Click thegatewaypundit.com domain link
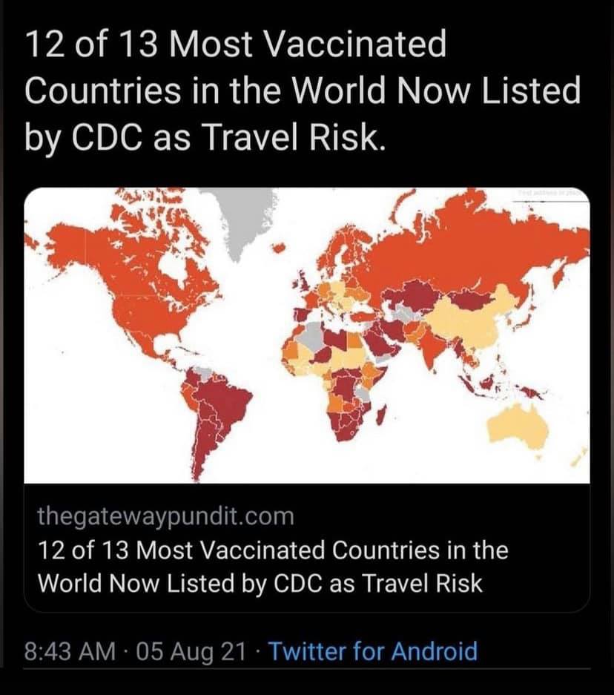This screenshot has height=695, width=614. tap(165, 516)
